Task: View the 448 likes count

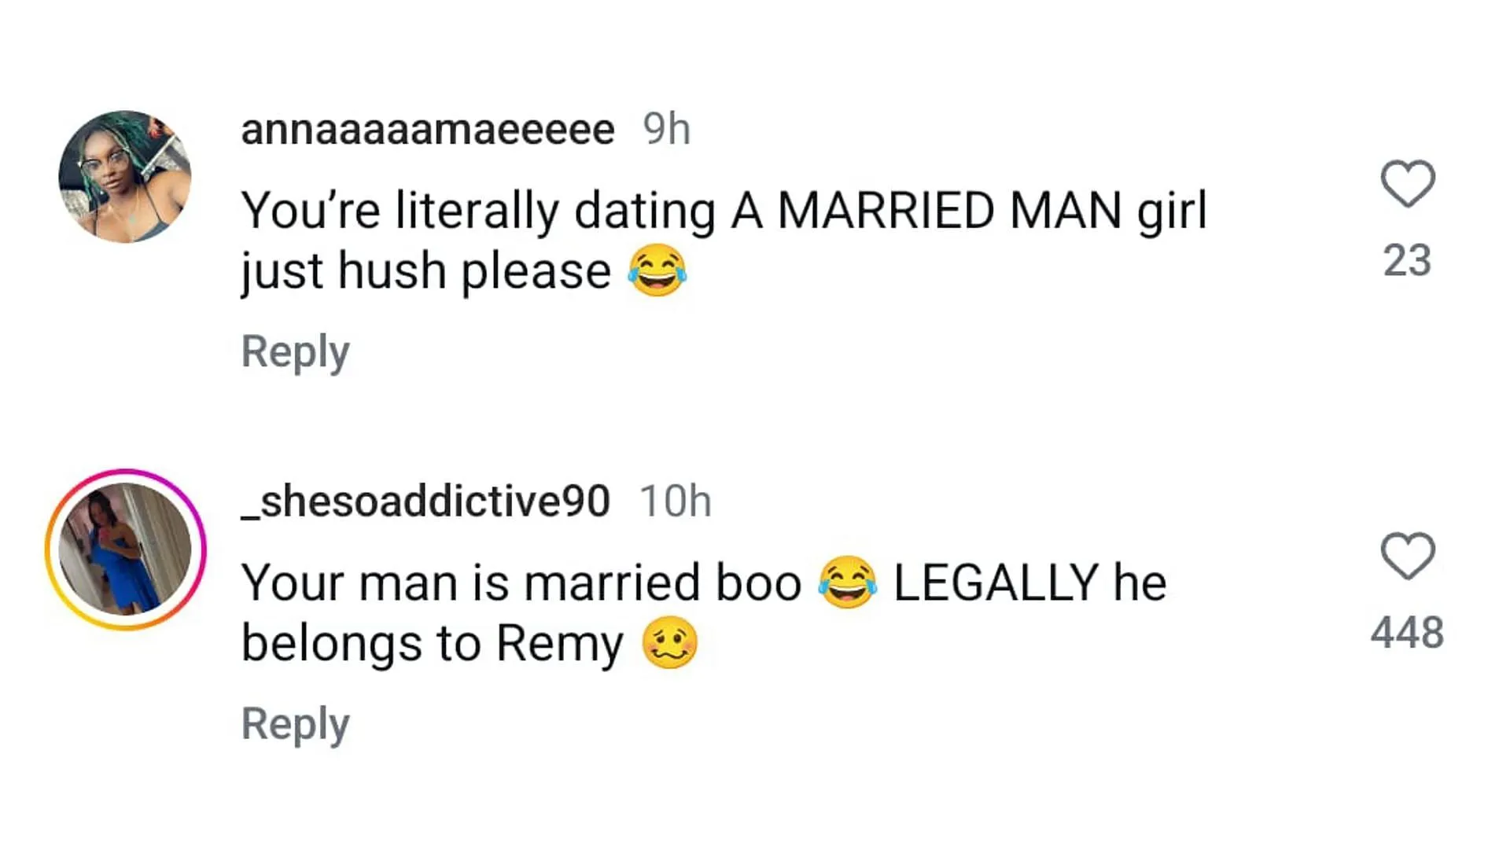Action: coord(1407,633)
